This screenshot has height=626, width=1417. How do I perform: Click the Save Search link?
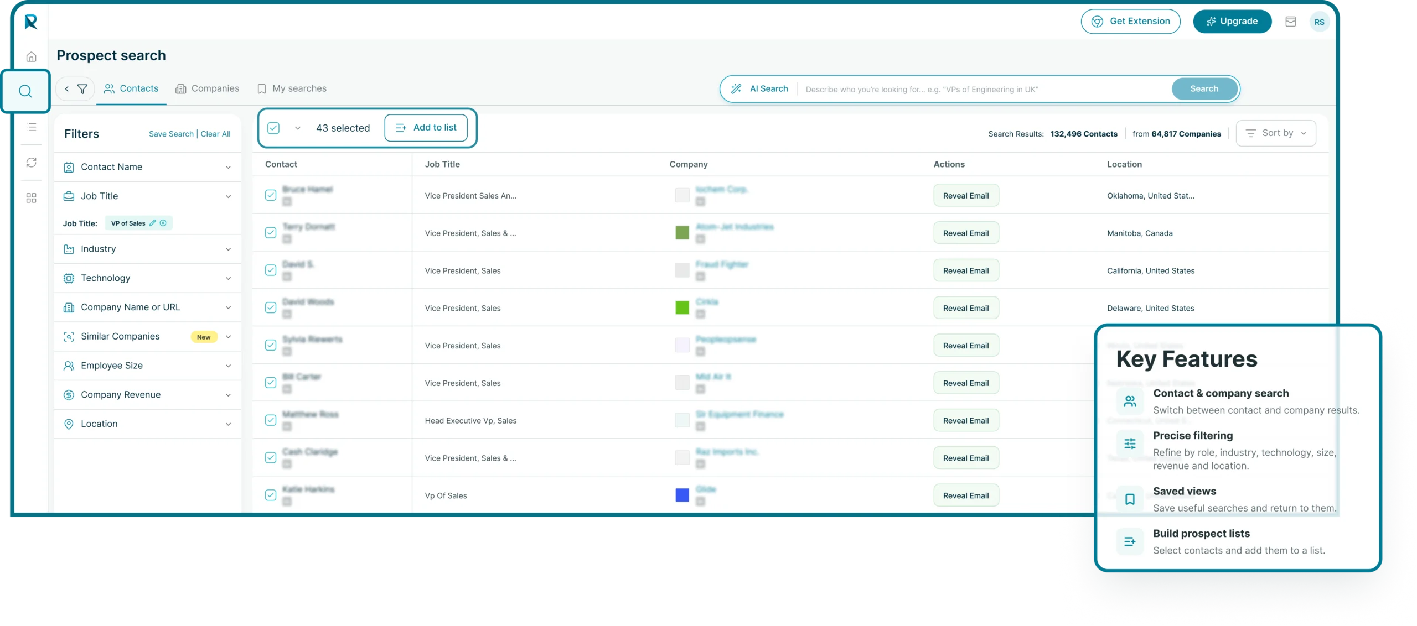171,134
